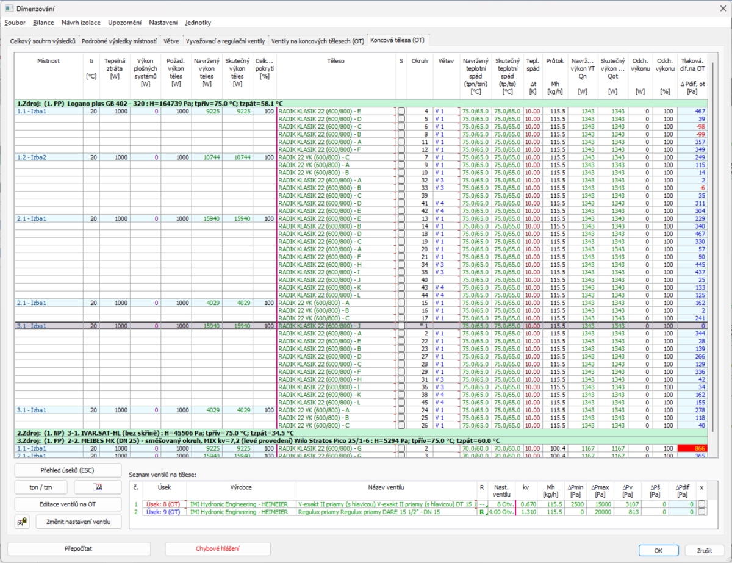Switch to Ventily na koncových tělesech (OT) tab
Image resolution: width=732 pixels, height=563 pixels.
click(x=318, y=41)
